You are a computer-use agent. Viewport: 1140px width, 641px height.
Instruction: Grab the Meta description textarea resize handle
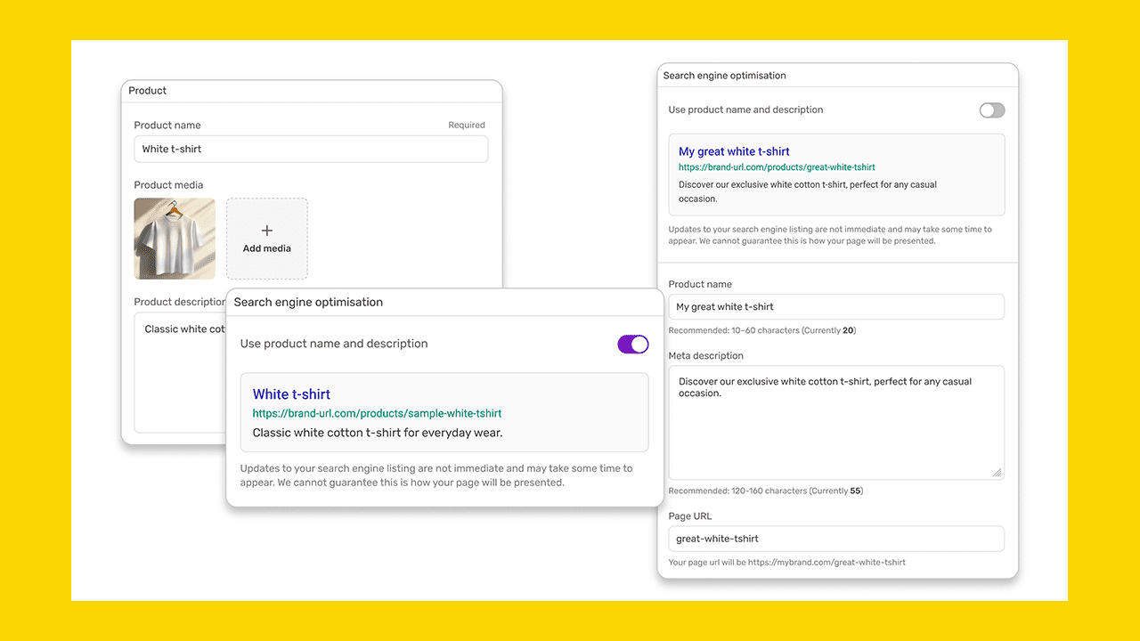[997, 473]
